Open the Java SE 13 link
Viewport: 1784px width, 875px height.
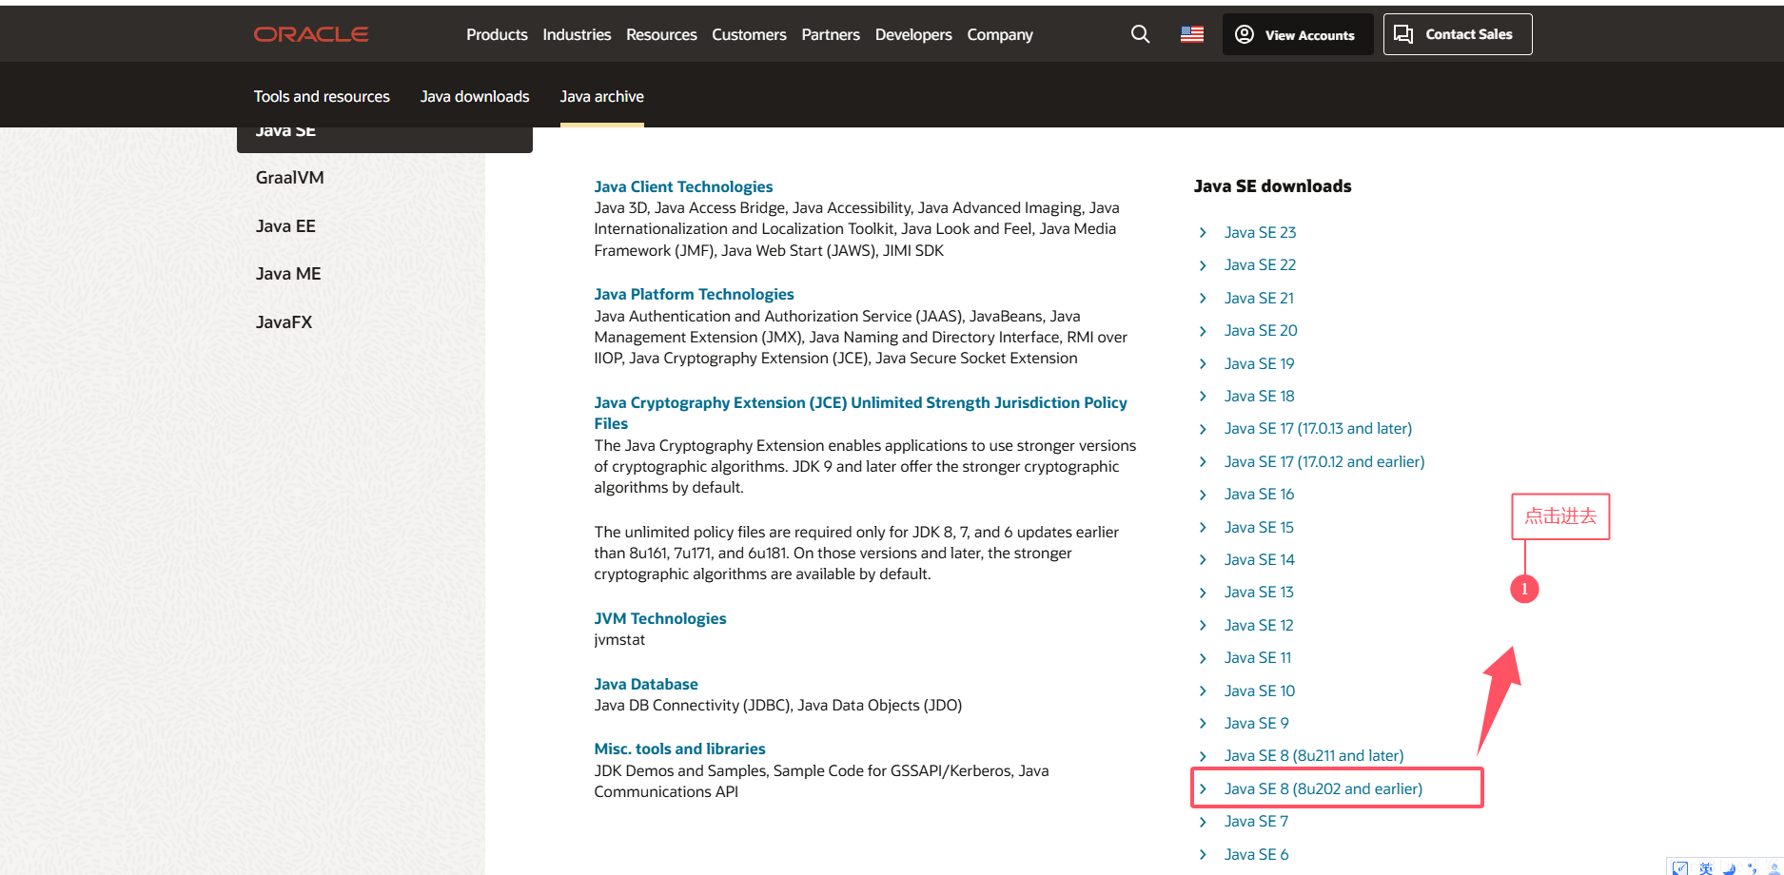[x=1259, y=593]
